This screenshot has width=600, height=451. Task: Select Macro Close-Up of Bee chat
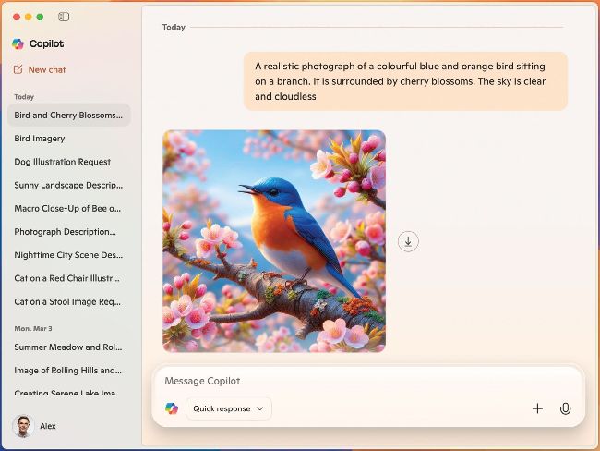[x=67, y=208]
